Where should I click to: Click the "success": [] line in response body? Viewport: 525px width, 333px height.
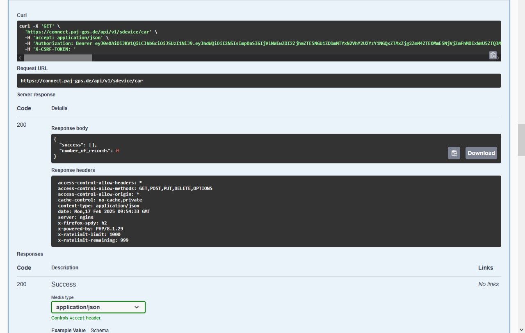click(x=78, y=145)
